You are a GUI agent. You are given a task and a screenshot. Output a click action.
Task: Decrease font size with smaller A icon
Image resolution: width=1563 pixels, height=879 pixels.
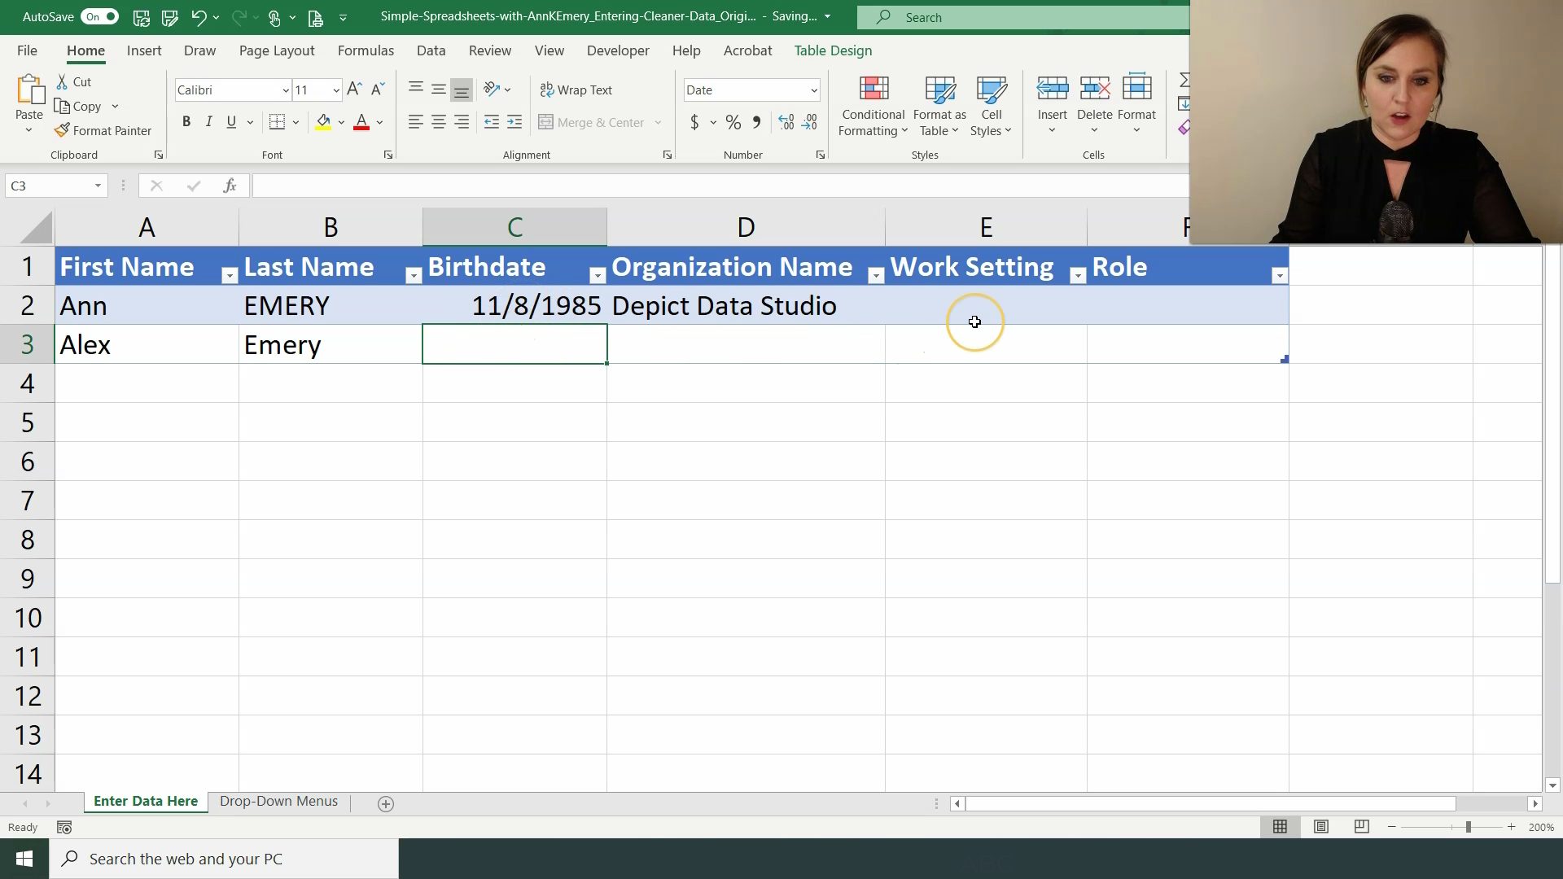(378, 90)
